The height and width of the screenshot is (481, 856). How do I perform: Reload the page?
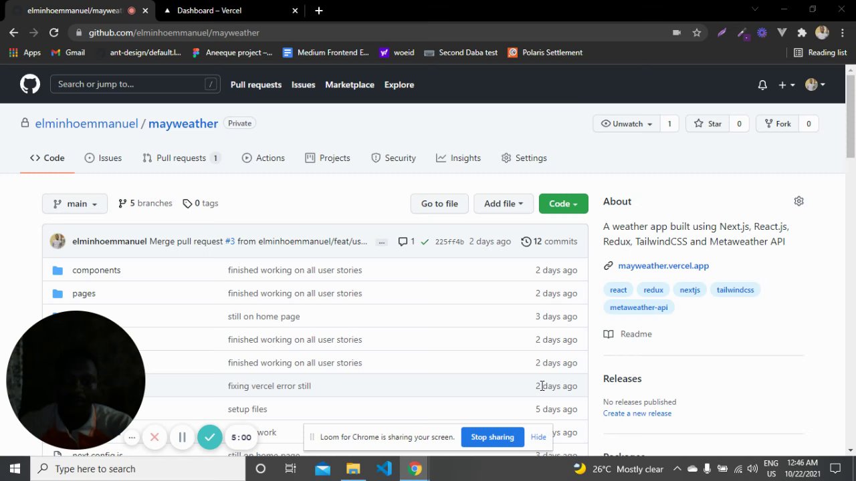(54, 33)
